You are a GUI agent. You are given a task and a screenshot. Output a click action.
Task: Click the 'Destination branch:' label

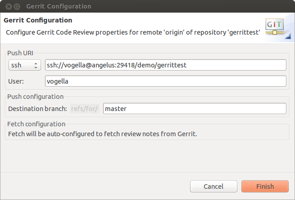tap(38, 109)
